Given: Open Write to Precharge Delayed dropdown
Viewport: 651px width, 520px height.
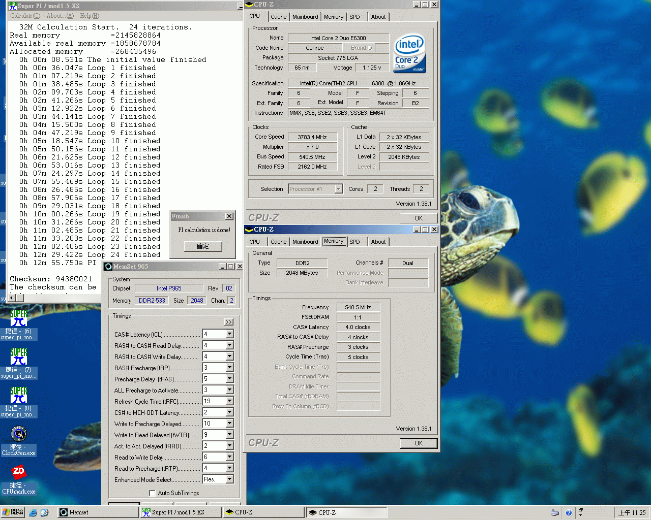Looking at the screenshot, I should [x=230, y=424].
